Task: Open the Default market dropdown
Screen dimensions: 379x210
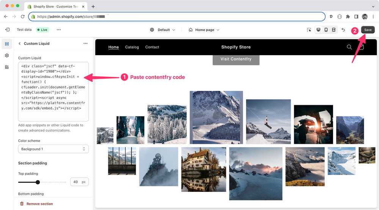Action: [163, 30]
